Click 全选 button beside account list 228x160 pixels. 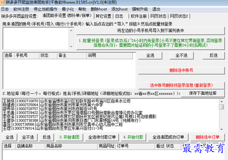[150, 55]
